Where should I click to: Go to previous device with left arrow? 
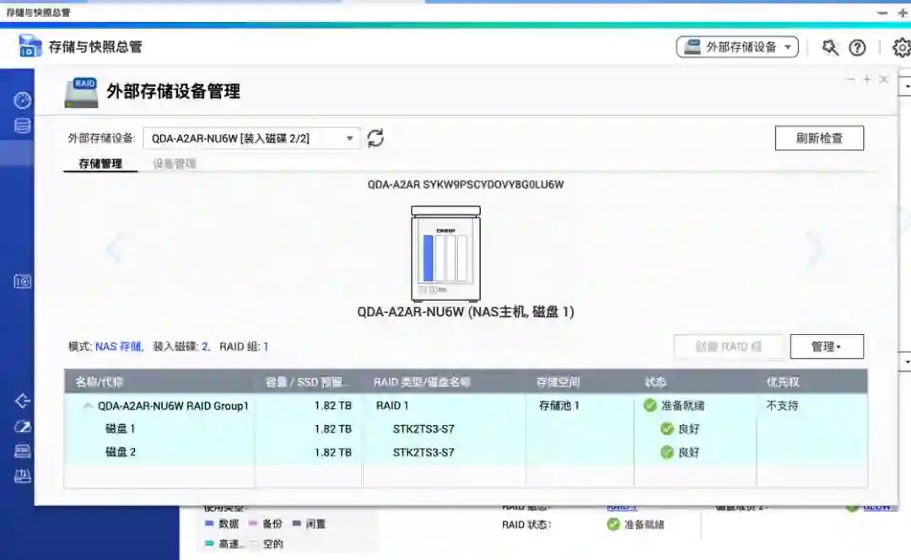point(115,248)
